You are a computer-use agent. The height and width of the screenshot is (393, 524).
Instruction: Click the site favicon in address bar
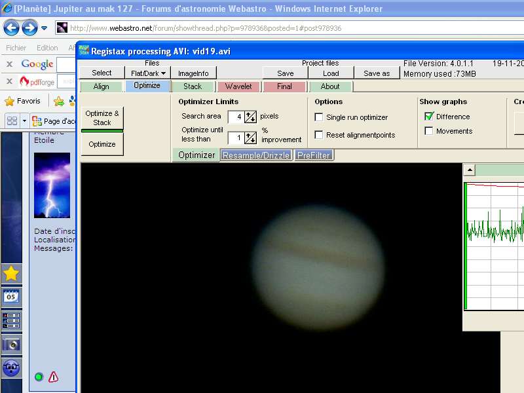(62, 28)
